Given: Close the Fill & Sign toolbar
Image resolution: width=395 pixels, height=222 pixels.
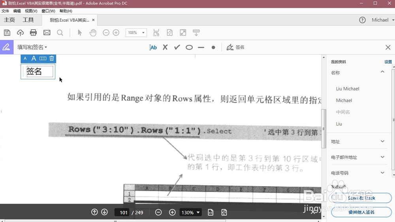Looking at the screenshot, I should point(388,47).
